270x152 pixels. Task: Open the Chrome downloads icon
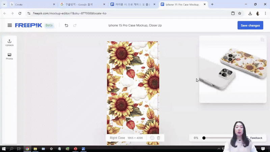(250, 14)
